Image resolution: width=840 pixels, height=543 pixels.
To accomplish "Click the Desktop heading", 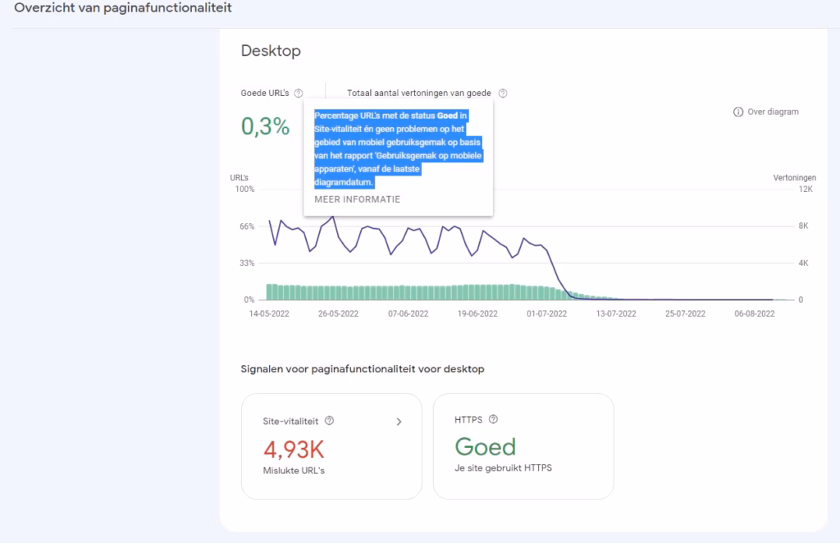I will 271,51.
